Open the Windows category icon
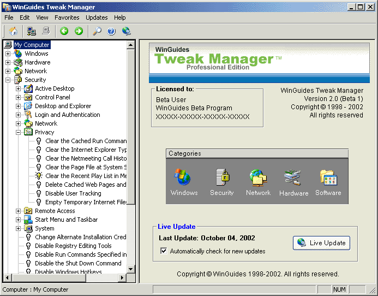 coord(183,177)
